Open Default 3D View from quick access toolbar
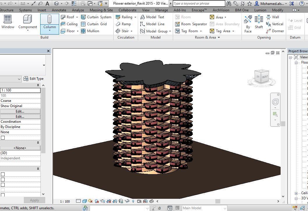The image size is (308, 211). [57, 3]
